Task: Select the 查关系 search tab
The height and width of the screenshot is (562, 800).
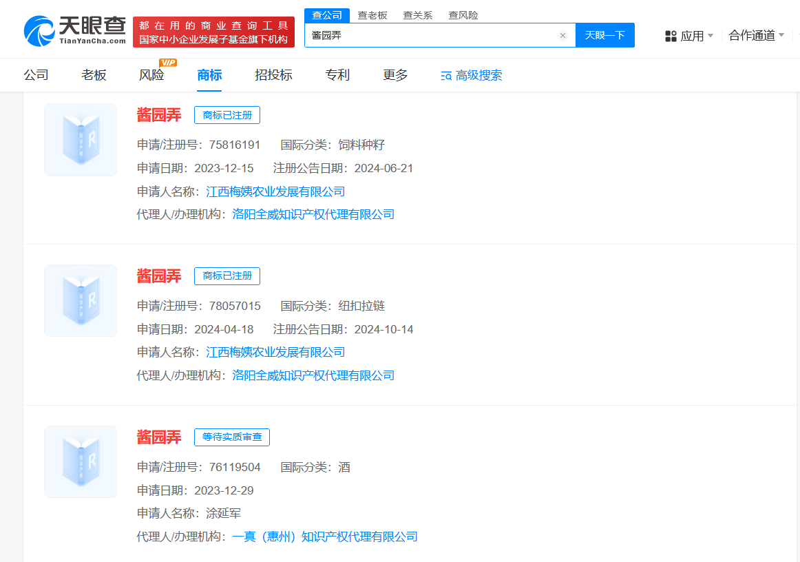Action: coord(418,15)
